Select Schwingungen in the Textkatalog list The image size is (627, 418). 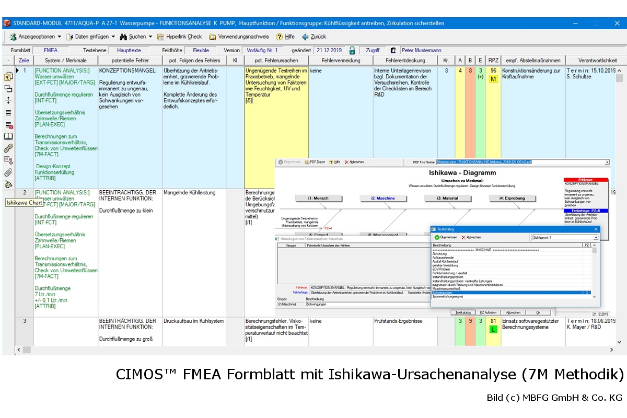511,293
